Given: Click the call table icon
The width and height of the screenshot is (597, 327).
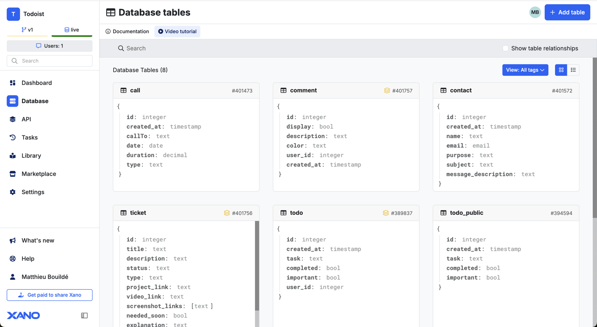Looking at the screenshot, I should (124, 90).
